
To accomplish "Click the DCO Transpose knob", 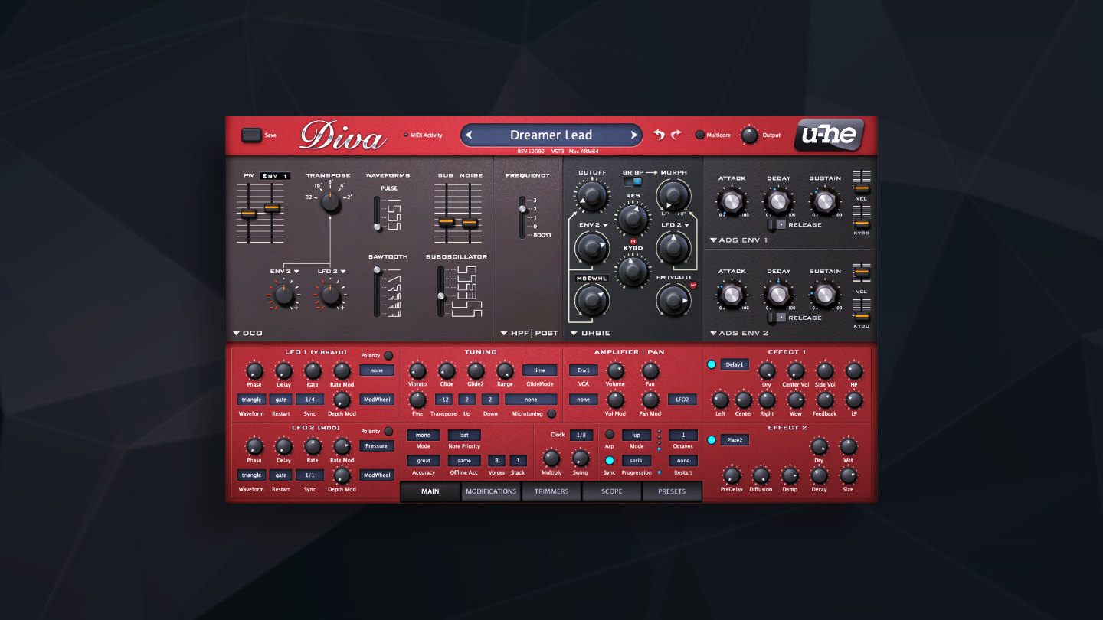I will [x=330, y=202].
